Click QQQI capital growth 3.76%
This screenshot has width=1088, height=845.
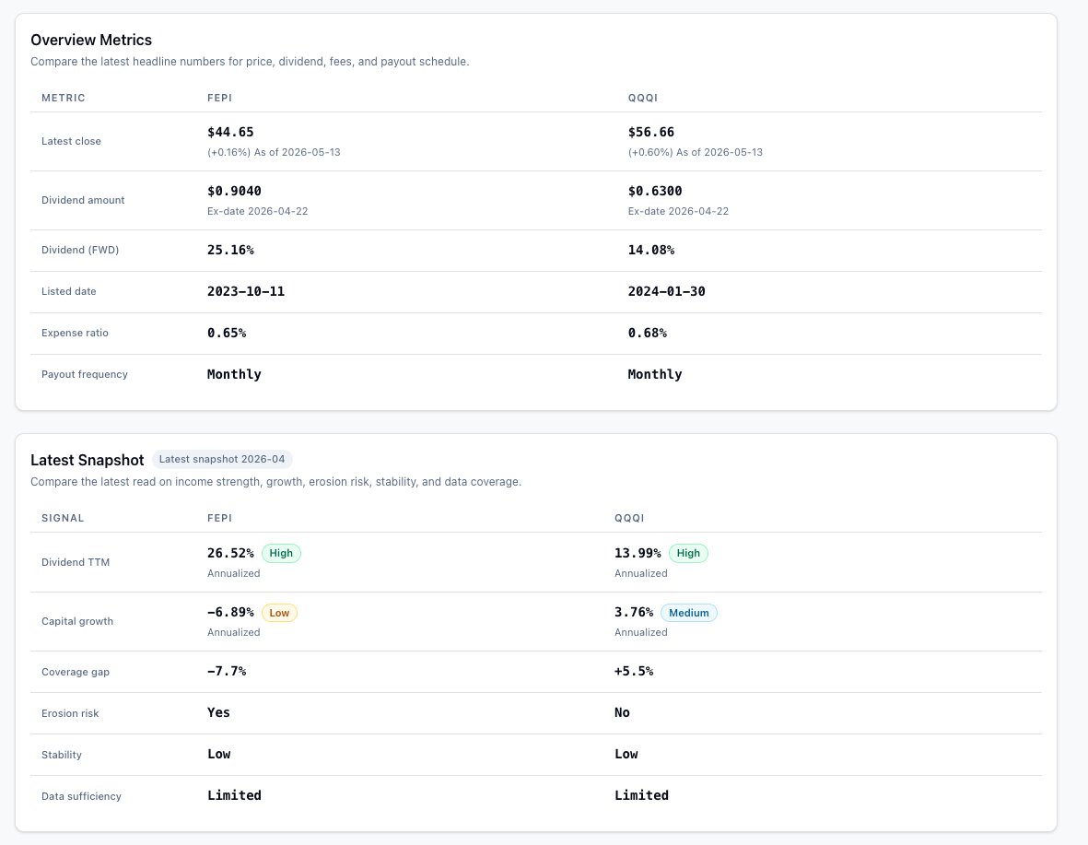(x=634, y=613)
